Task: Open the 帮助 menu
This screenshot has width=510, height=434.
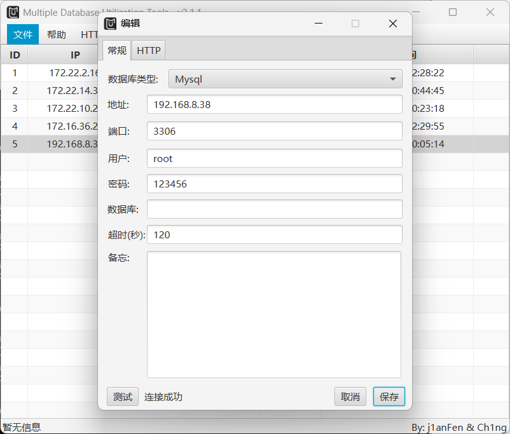Action: [x=56, y=35]
